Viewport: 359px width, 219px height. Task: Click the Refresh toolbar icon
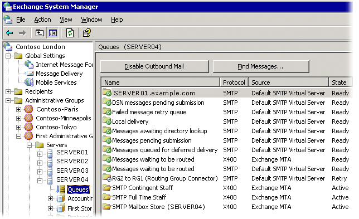pyautogui.click(x=70, y=33)
